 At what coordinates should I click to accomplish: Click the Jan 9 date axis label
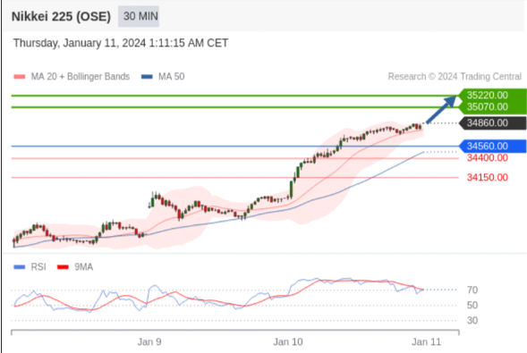(x=149, y=342)
